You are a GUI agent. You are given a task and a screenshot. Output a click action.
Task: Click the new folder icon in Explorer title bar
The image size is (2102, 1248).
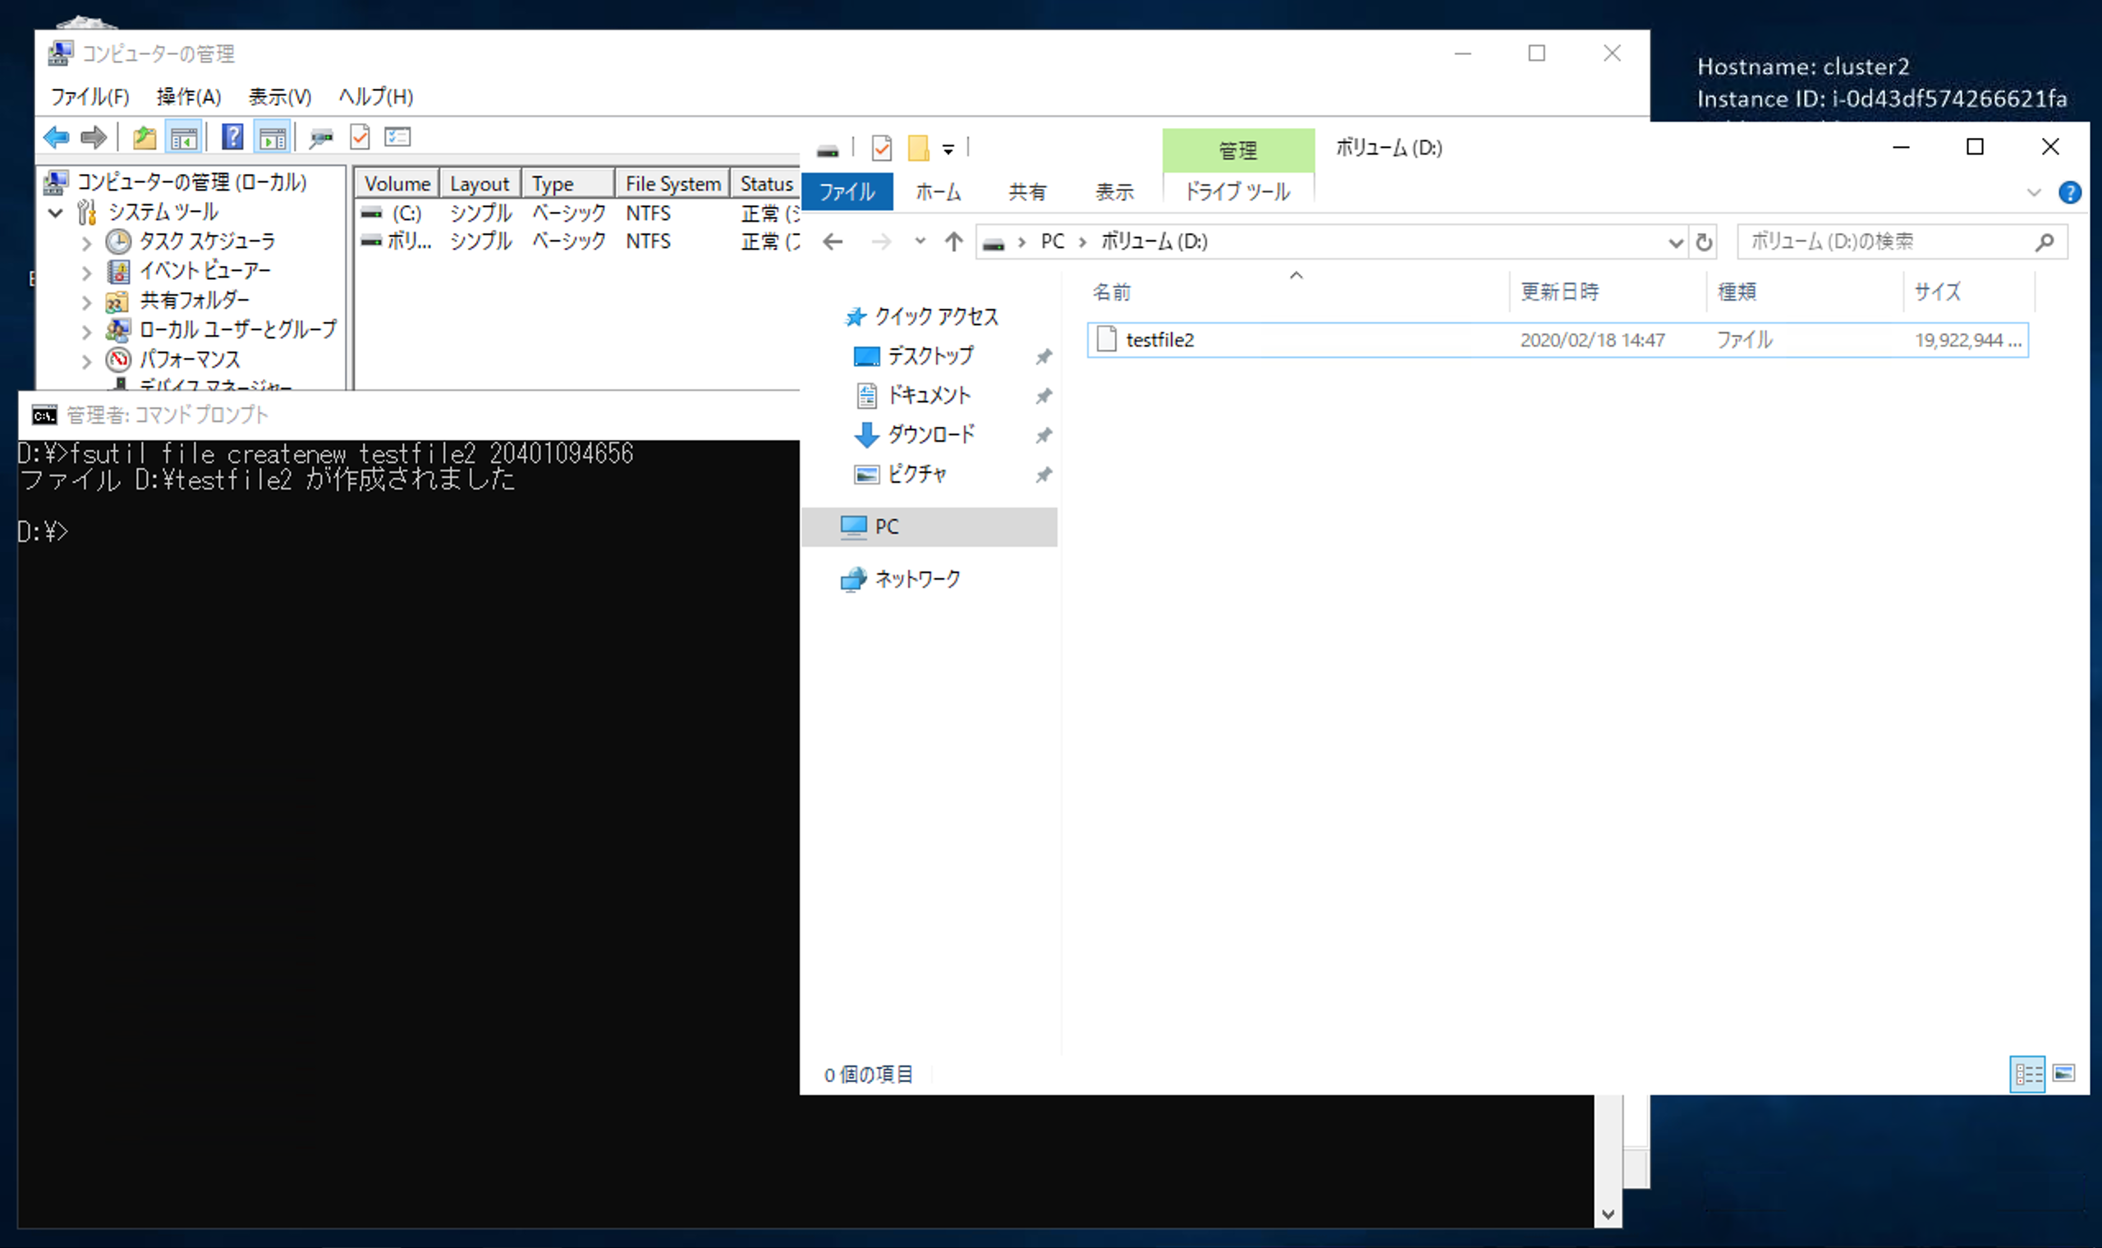click(918, 149)
